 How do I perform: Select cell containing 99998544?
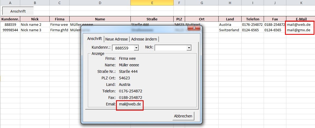click(10, 30)
